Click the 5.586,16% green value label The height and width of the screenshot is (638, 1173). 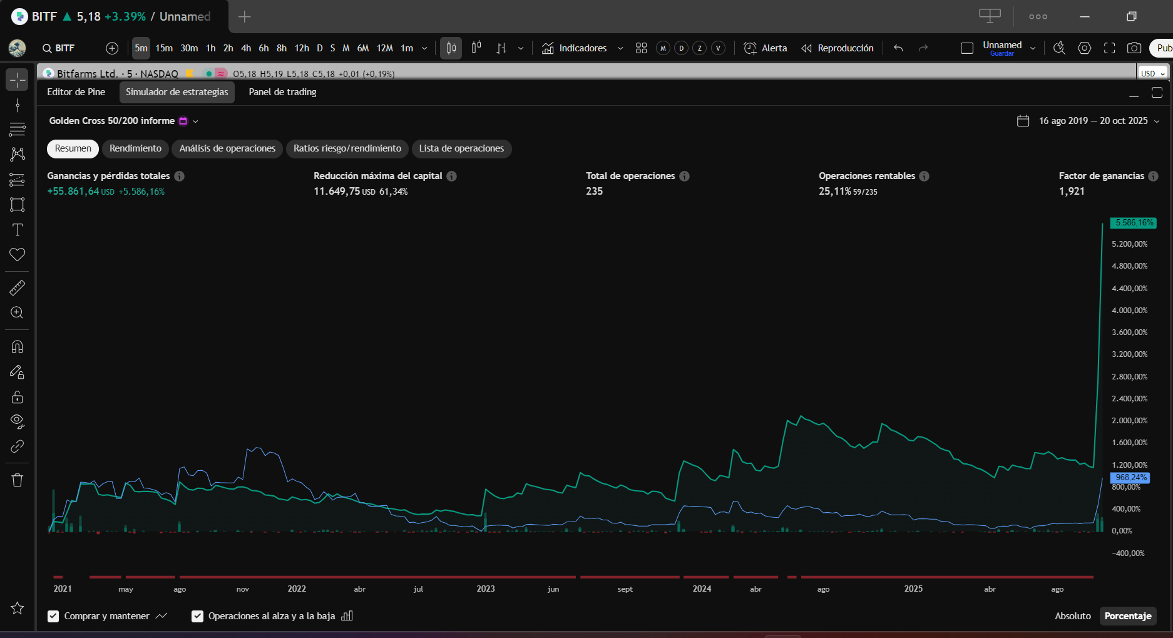pos(1134,223)
